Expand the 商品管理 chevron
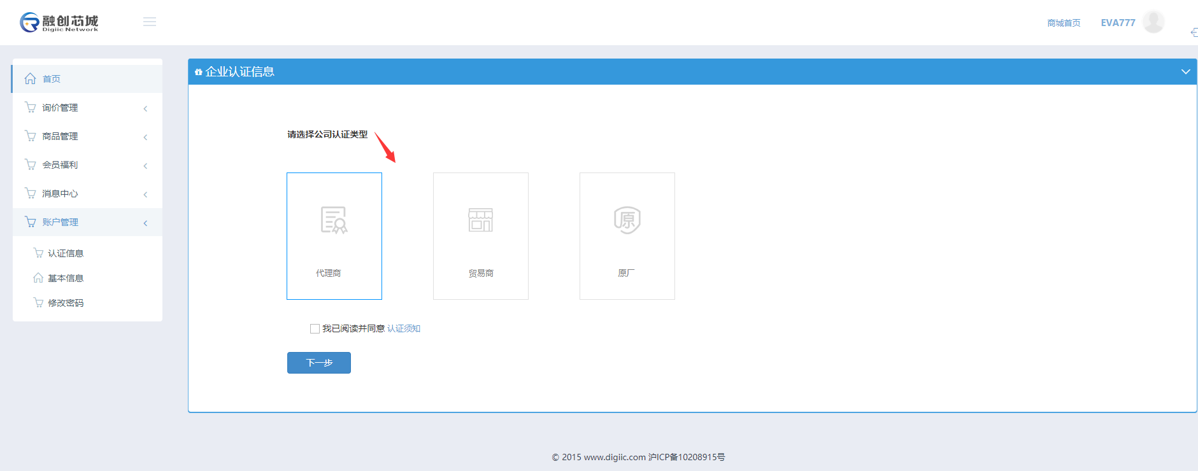Viewport: 1198px width, 471px height. [145, 137]
